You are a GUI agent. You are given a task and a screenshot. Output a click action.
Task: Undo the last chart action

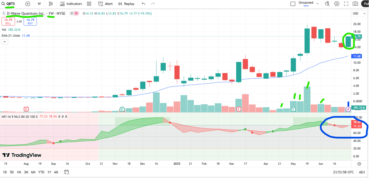(143, 4)
